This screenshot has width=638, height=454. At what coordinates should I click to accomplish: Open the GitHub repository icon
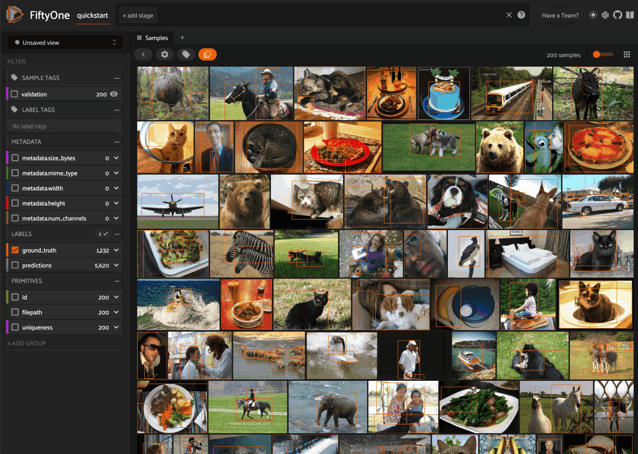pos(618,15)
